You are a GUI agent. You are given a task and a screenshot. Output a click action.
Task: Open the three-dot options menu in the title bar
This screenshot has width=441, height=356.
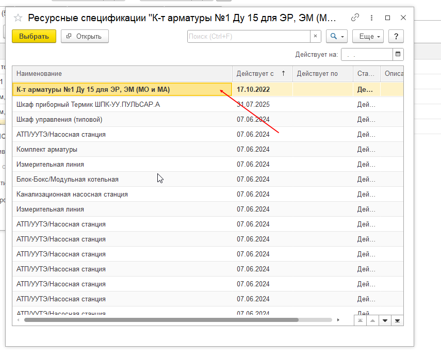point(371,18)
